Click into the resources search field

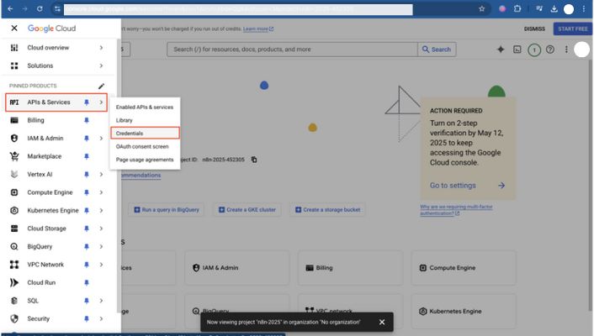coord(292,50)
